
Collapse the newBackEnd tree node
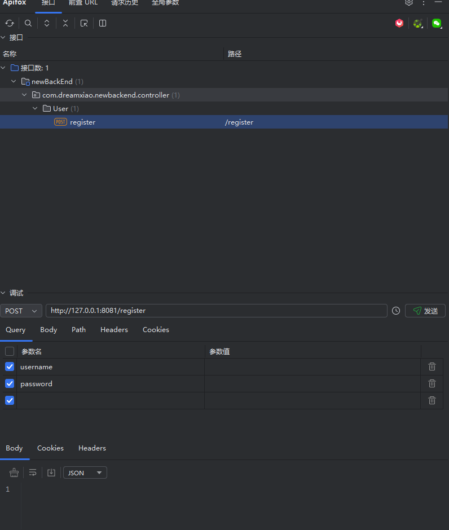[14, 81]
